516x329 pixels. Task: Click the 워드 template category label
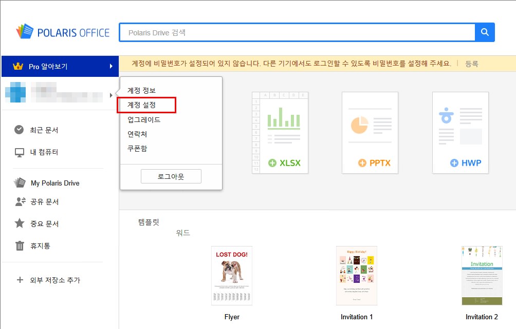(x=183, y=233)
